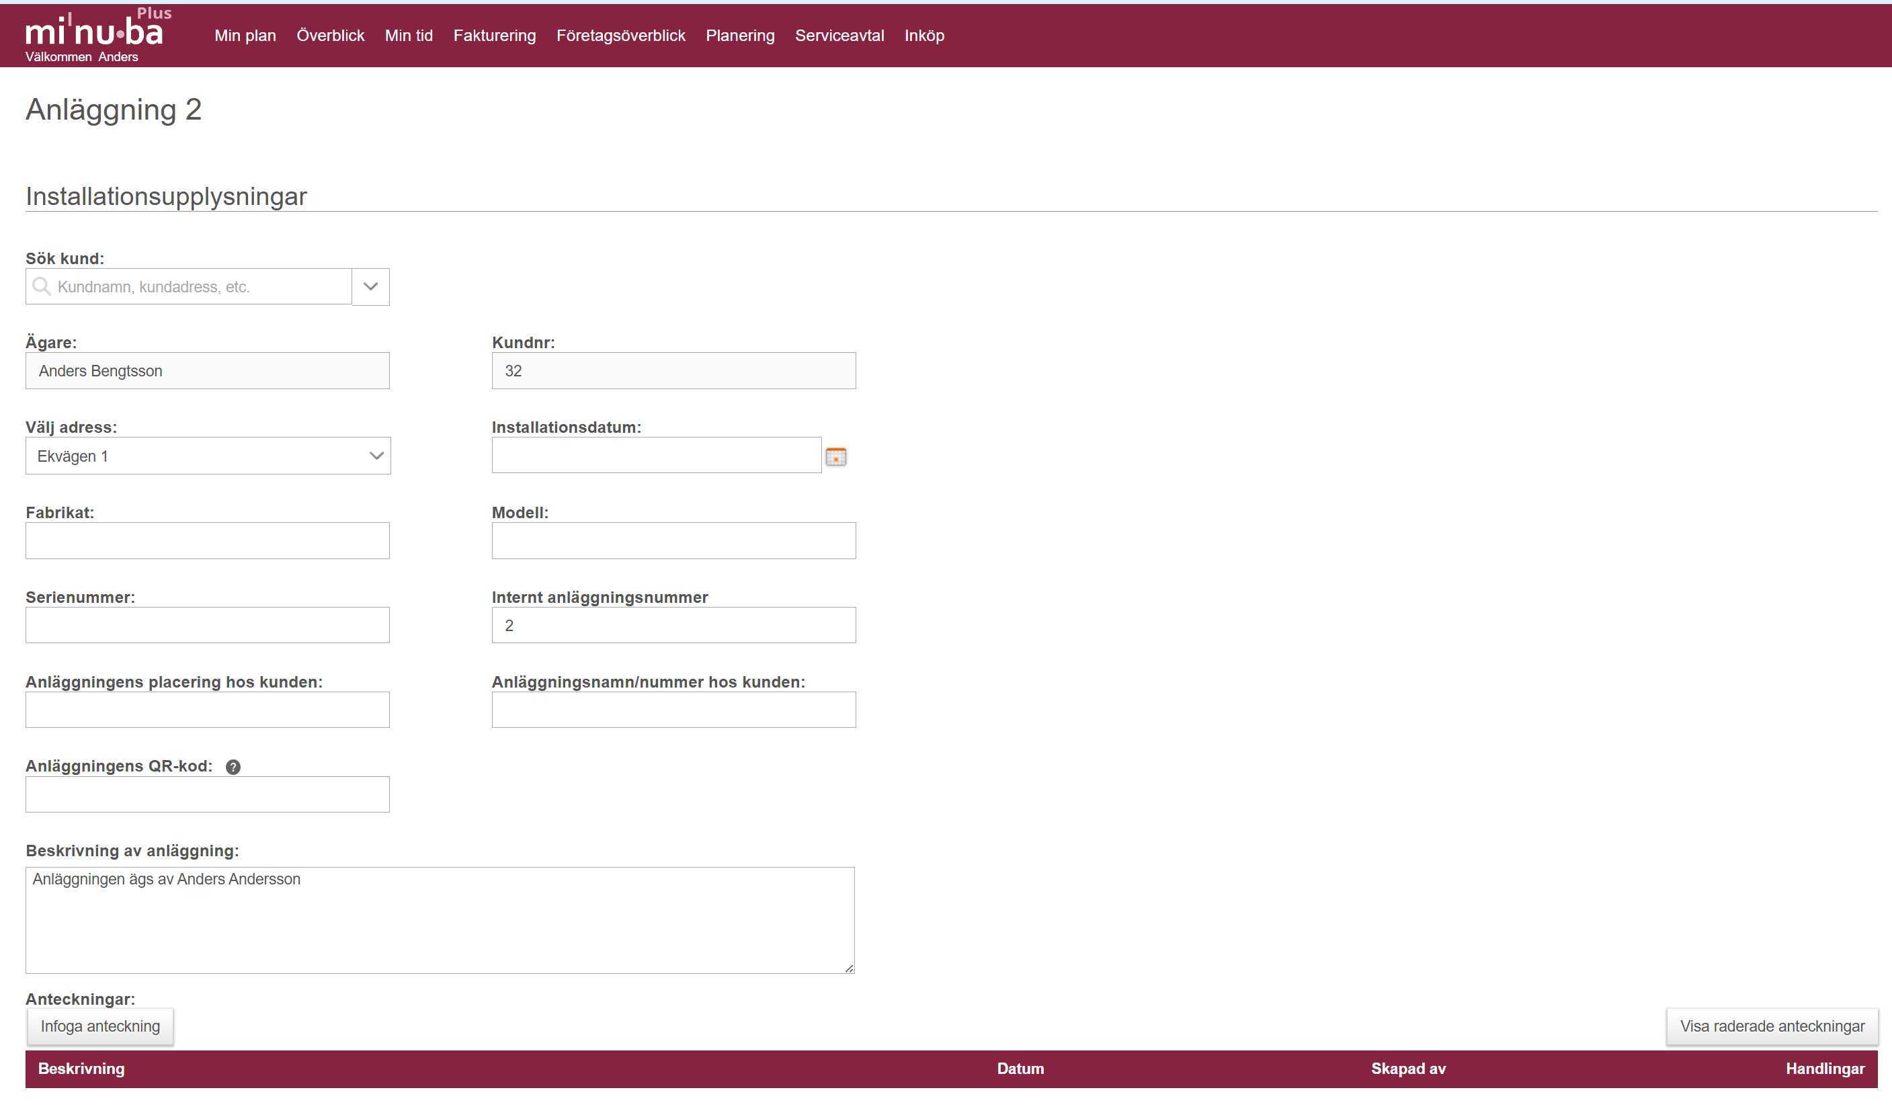Open Min tid menu
Viewport: 1892px width, 1119px height.
[x=409, y=36]
